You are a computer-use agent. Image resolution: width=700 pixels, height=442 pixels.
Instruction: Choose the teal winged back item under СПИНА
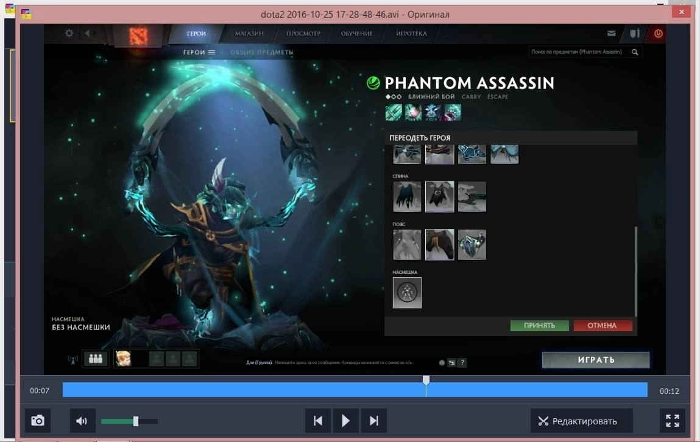point(472,196)
